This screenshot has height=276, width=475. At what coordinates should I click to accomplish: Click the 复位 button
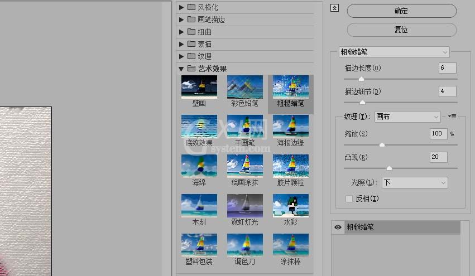(401, 30)
